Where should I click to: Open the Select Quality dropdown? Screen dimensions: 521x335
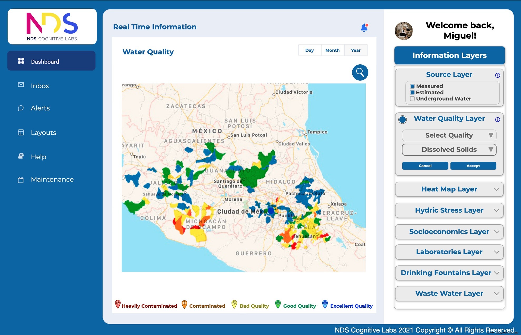coord(449,135)
